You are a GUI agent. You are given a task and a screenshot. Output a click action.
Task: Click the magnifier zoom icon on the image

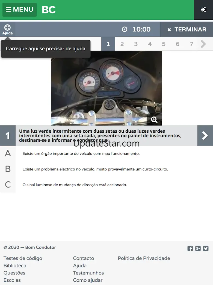pos(154,119)
